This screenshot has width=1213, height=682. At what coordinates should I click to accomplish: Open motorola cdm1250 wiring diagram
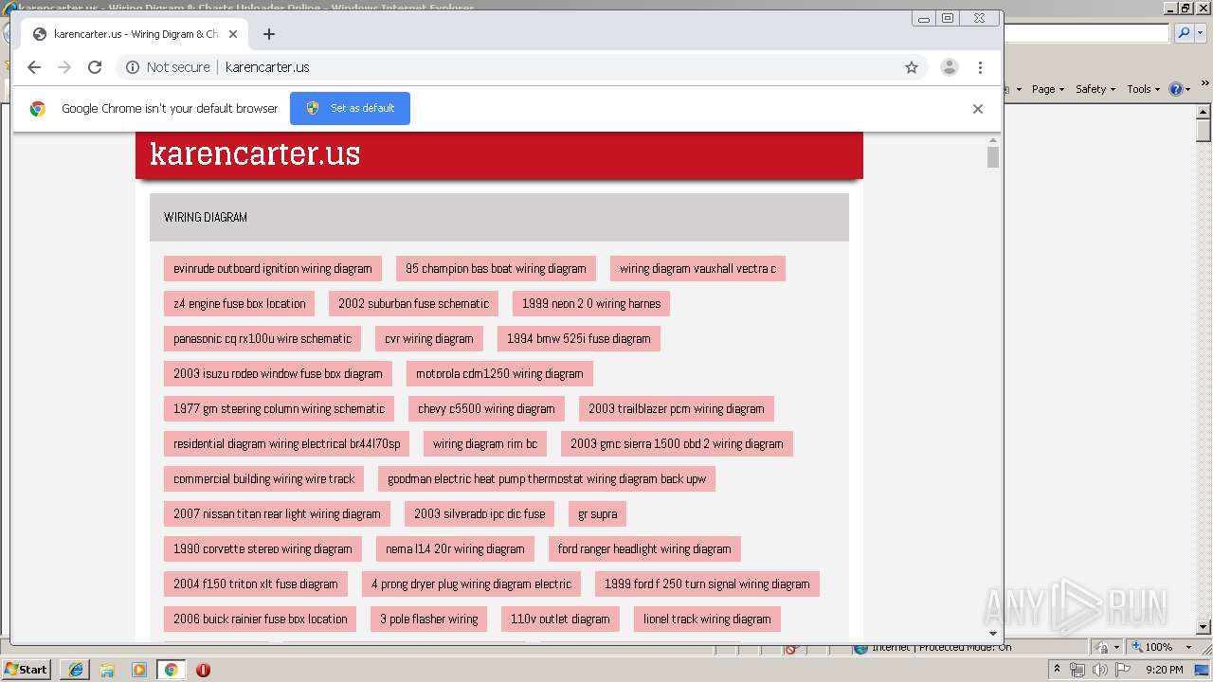point(499,374)
